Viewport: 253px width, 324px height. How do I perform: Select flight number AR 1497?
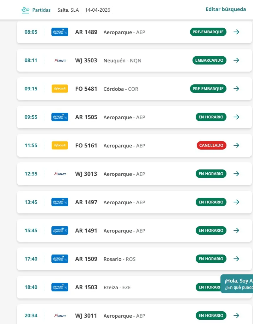pyautogui.click(x=86, y=202)
